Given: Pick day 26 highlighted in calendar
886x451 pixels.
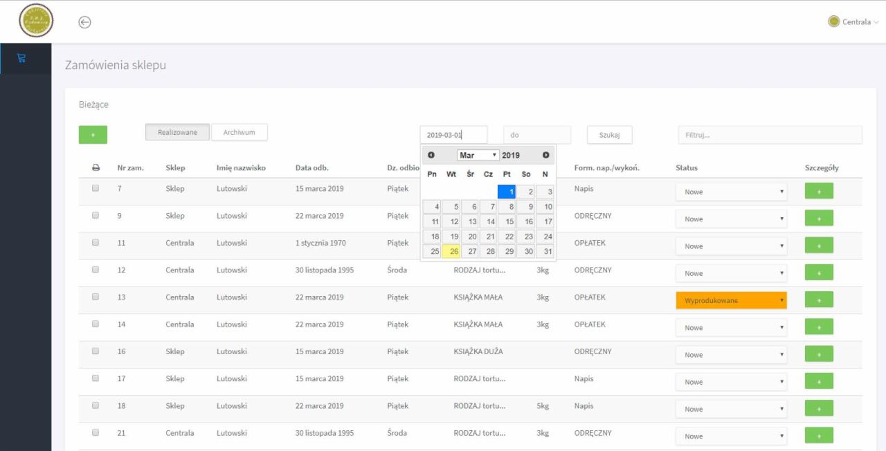Looking at the screenshot, I should [x=454, y=251].
